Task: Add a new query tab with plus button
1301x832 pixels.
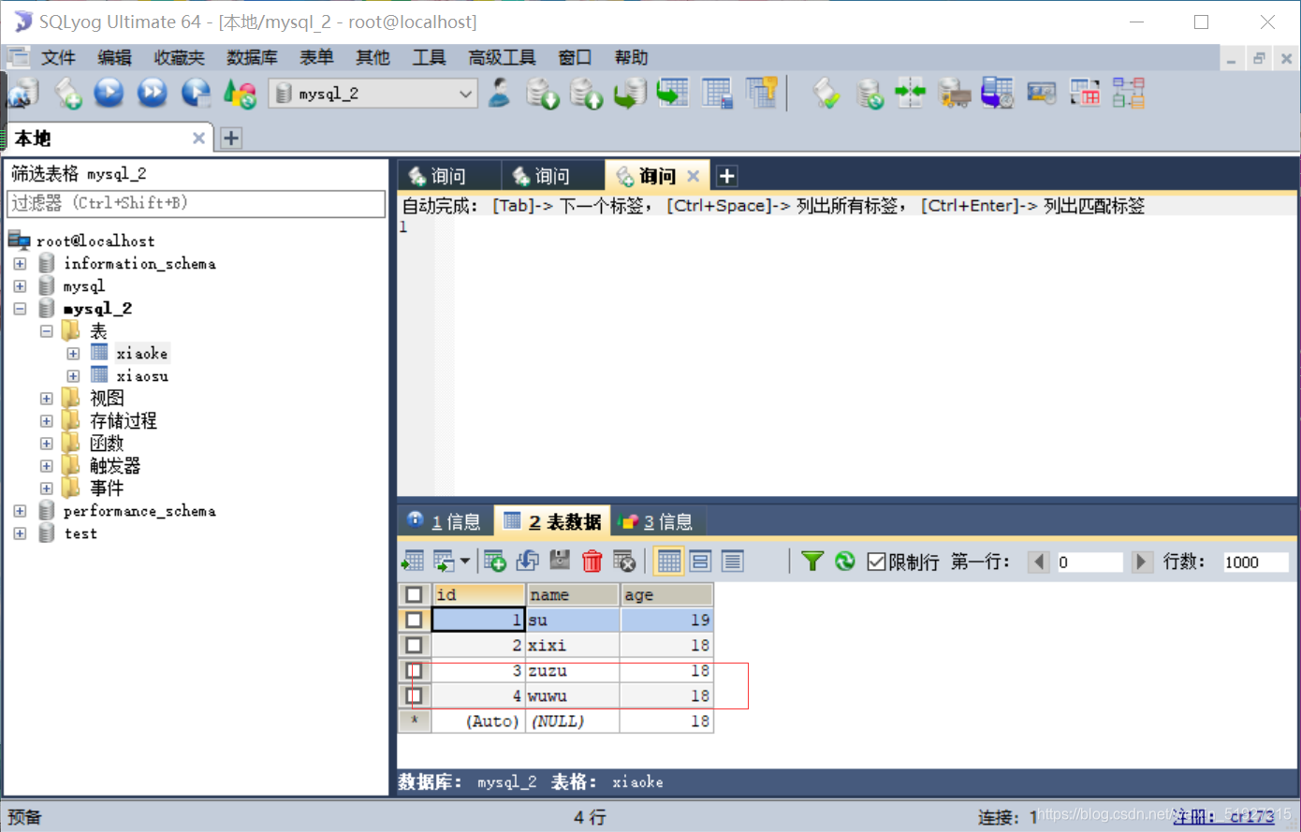Action: 726,176
